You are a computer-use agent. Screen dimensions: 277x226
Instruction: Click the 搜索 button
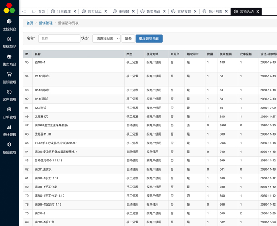click(x=128, y=39)
